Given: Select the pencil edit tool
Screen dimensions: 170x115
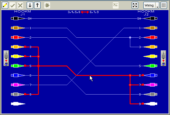Looking at the screenshot, I should [x=5, y=5].
